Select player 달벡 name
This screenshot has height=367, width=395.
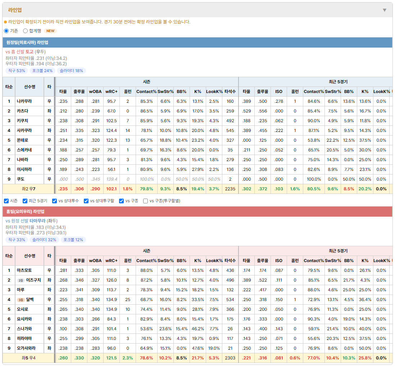(x=30, y=300)
